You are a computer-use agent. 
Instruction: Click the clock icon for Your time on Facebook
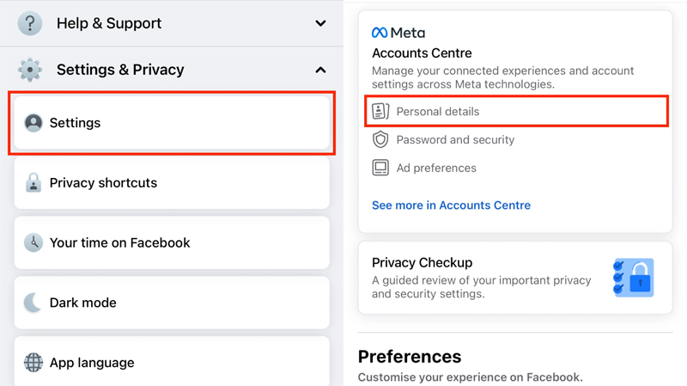tap(33, 242)
